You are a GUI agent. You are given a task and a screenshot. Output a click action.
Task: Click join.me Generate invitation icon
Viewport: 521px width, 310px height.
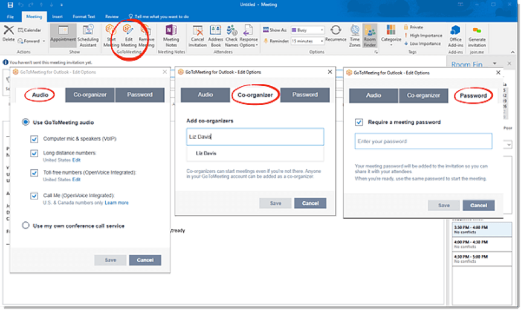[x=477, y=35]
